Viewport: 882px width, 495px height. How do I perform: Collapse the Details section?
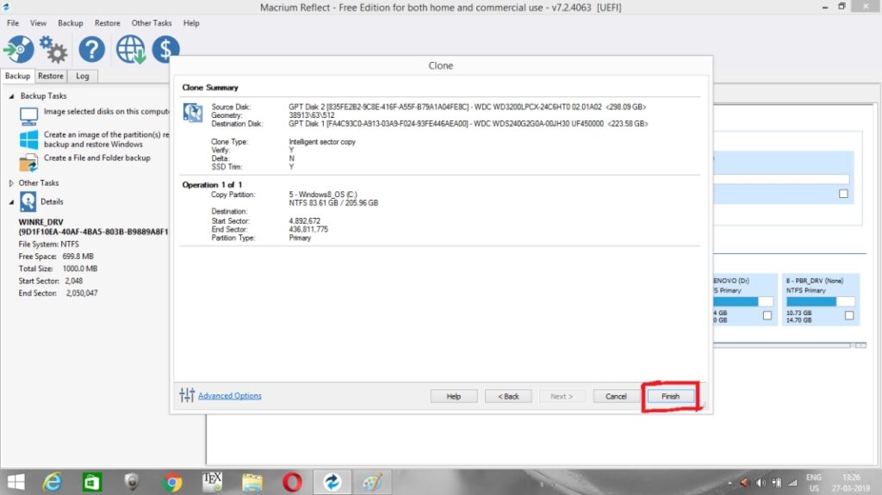(x=11, y=202)
